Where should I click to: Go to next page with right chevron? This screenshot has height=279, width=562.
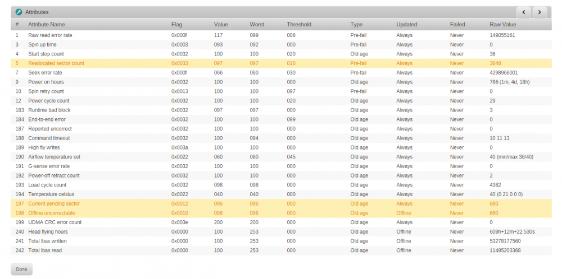point(540,12)
